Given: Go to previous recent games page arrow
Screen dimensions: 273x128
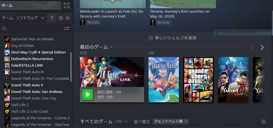Looking at the screenshot, I should [x=252, y=47].
